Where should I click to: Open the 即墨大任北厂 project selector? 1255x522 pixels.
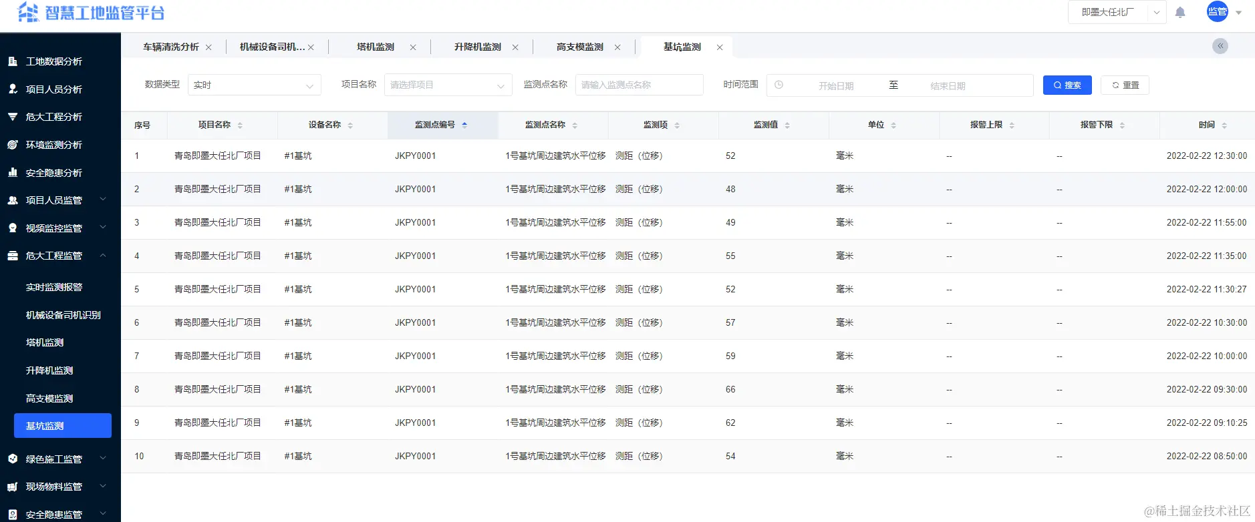tap(1117, 12)
